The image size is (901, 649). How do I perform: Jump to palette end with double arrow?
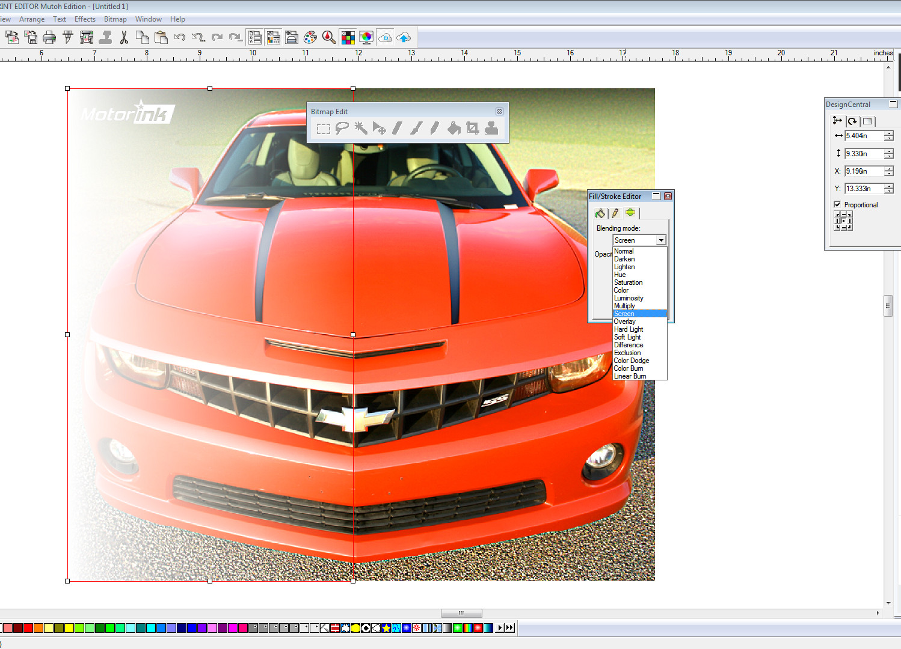pyautogui.click(x=509, y=628)
